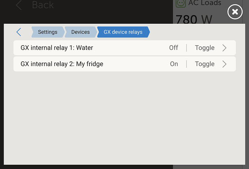Go to the Devices breadcrumb

[80, 32]
